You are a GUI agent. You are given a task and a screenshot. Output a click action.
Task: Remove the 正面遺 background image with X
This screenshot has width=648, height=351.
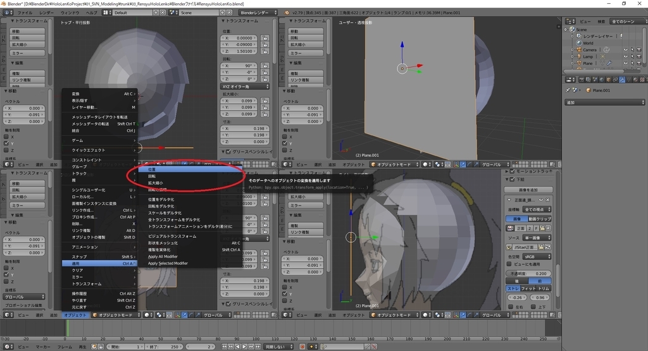548,200
